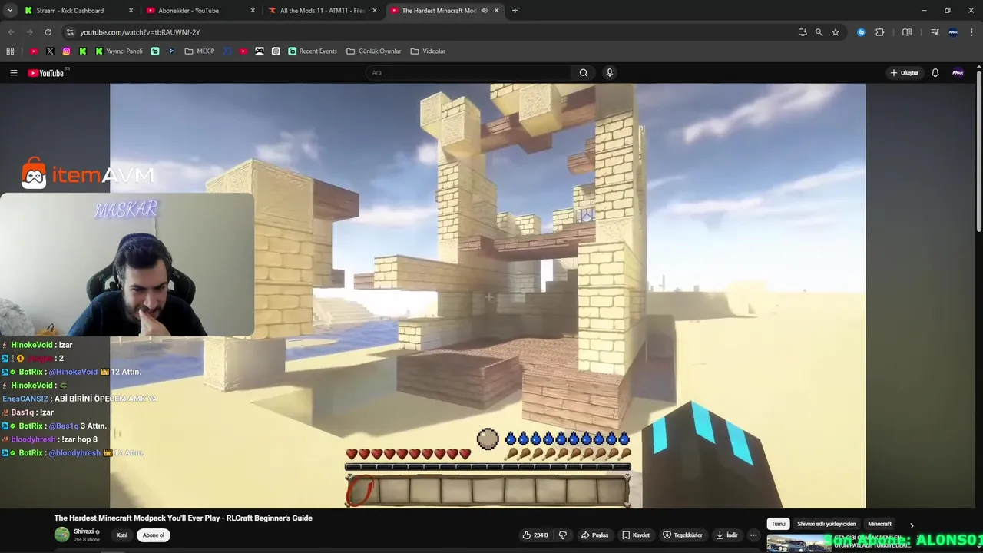Click the YouTube search magnifier button
983x553 pixels.
(584, 73)
